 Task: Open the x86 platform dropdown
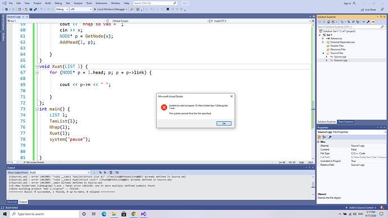(81, 10)
